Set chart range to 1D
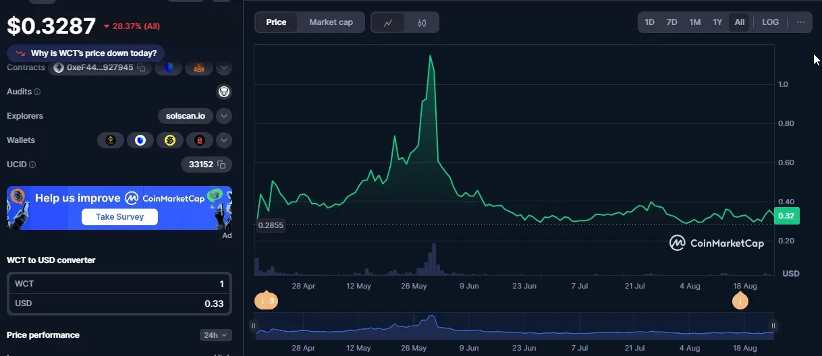 click(x=649, y=22)
